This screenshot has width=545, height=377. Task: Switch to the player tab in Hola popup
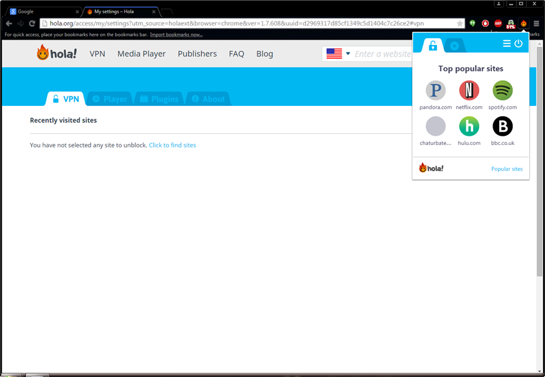tap(454, 46)
